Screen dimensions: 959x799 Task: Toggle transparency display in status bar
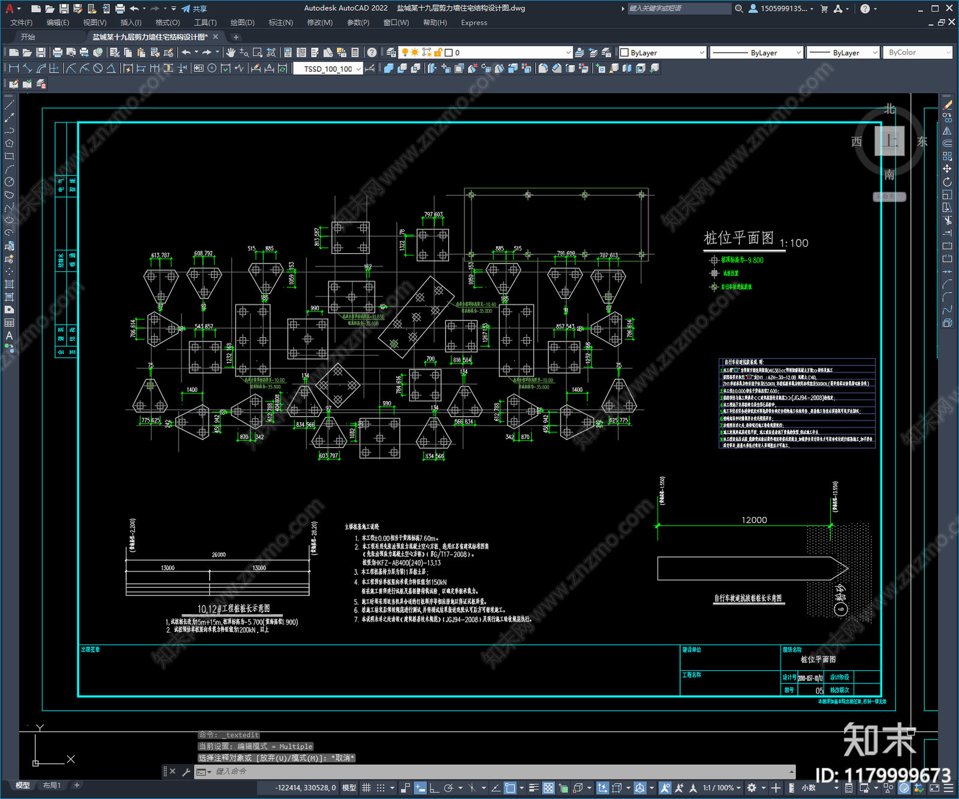[548, 788]
